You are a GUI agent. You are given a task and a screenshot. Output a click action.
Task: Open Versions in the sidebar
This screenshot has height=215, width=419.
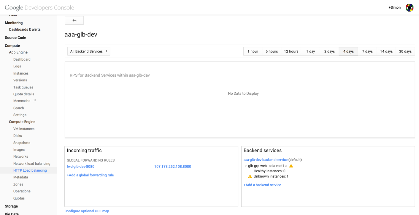(20, 80)
